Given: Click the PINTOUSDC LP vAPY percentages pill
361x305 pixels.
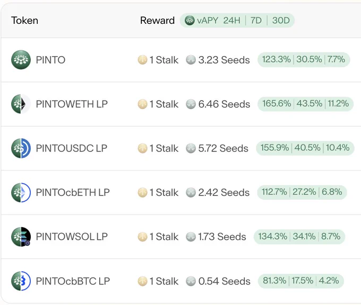Looking at the screenshot, I should (305, 148).
